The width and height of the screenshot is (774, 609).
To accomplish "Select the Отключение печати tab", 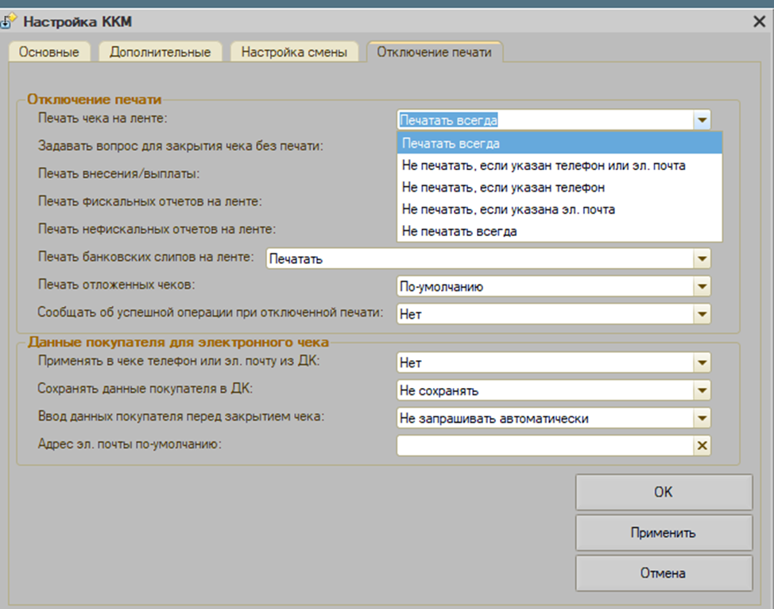I will [x=434, y=52].
